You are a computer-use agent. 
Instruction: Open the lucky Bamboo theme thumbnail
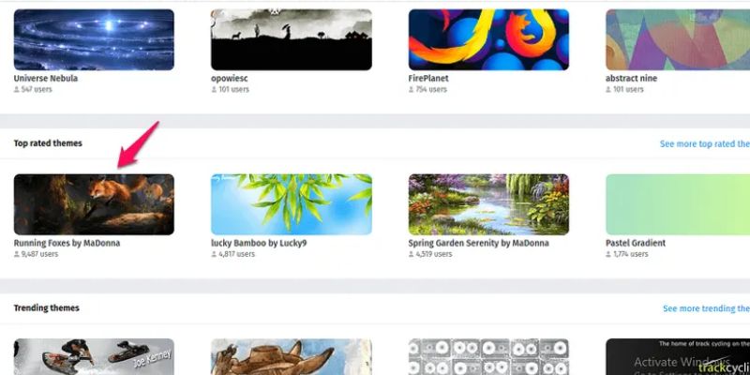[292, 204]
